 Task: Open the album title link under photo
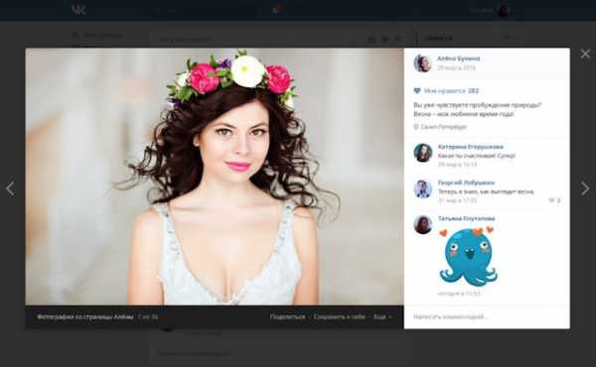[x=85, y=316]
